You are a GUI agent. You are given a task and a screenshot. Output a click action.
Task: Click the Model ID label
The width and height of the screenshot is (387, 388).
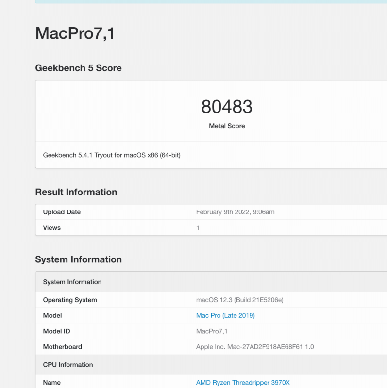56,331
